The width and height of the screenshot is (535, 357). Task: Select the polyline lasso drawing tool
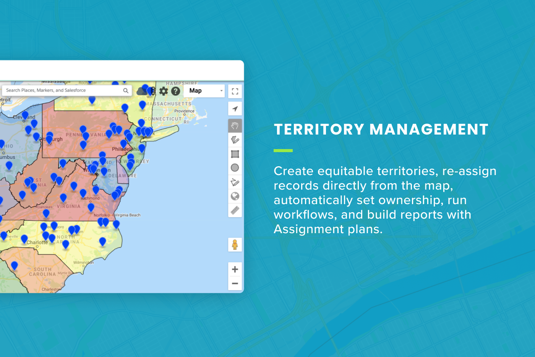coord(235,182)
